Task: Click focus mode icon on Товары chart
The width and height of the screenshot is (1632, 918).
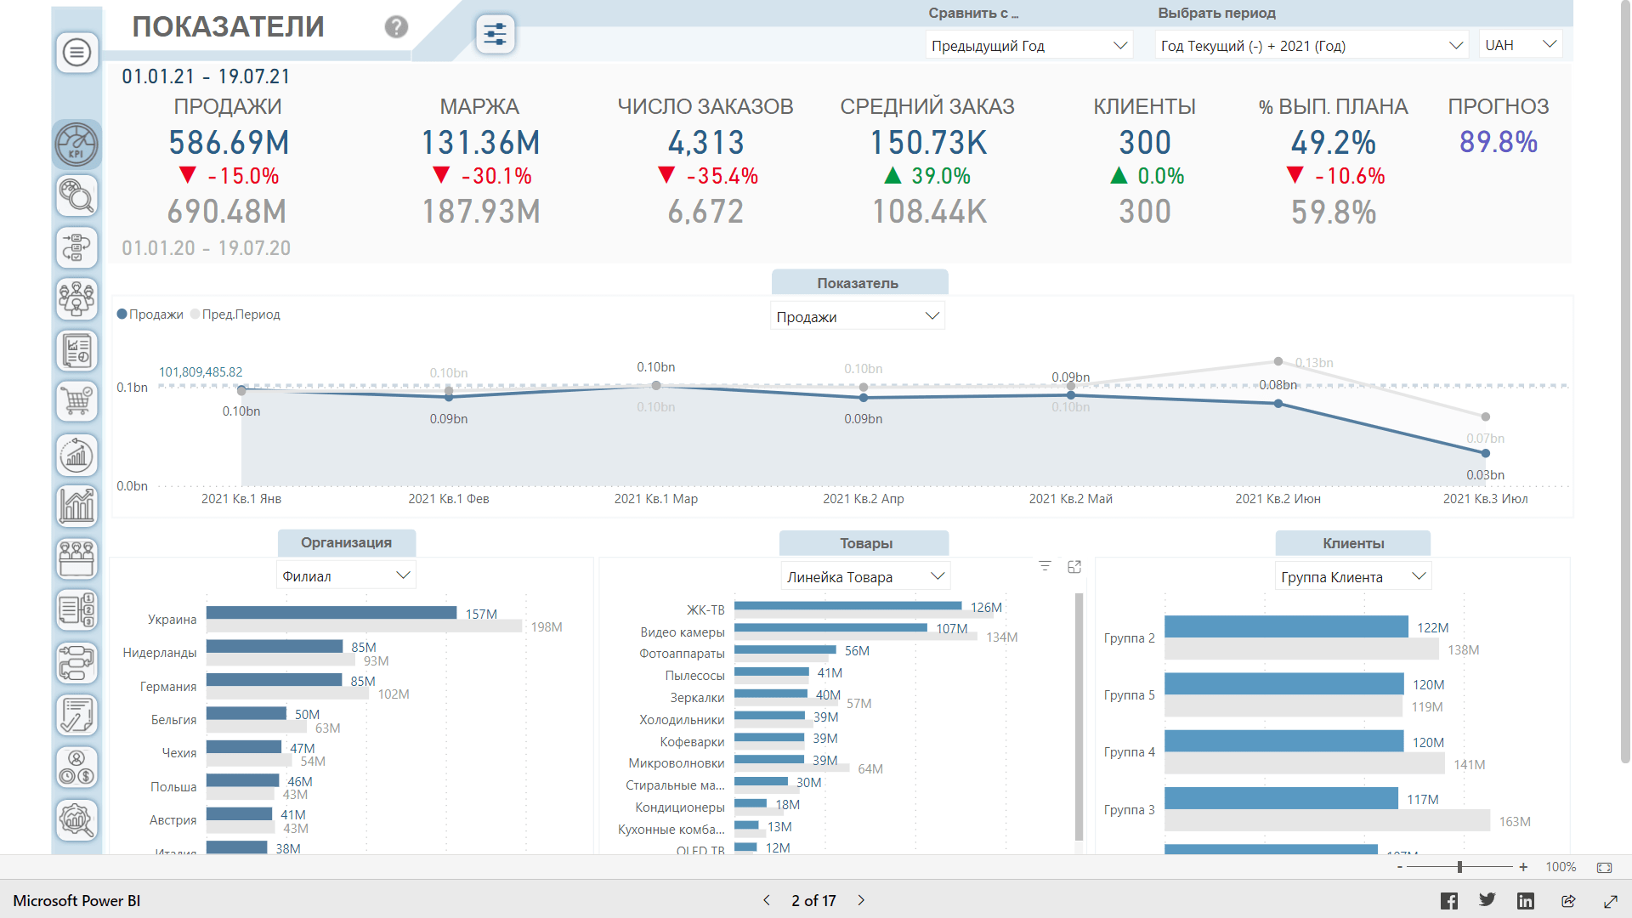Action: (1074, 567)
